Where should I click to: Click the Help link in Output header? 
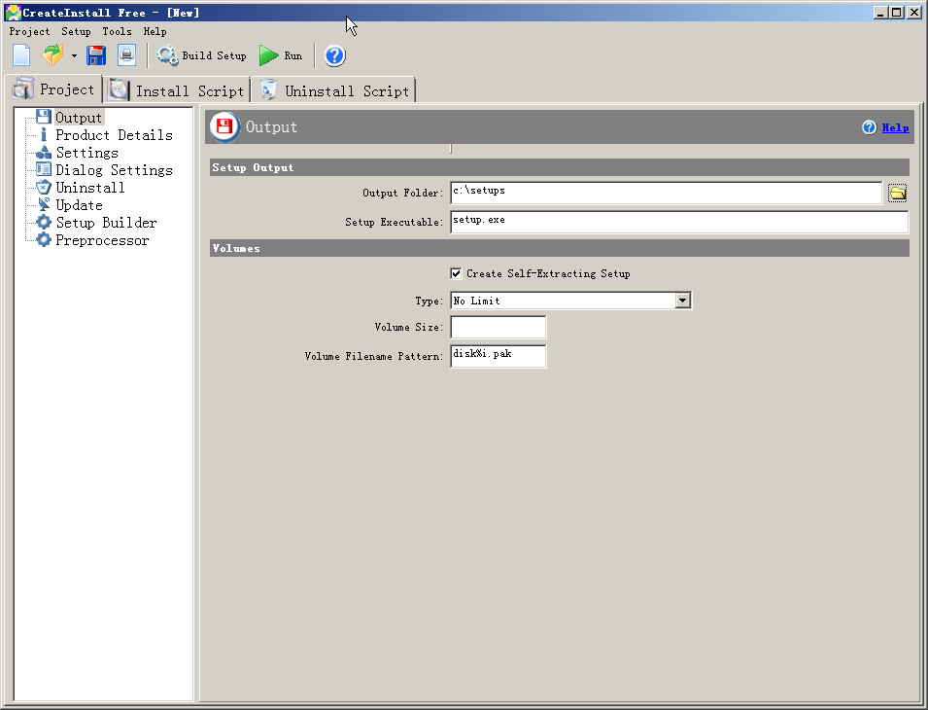click(895, 127)
